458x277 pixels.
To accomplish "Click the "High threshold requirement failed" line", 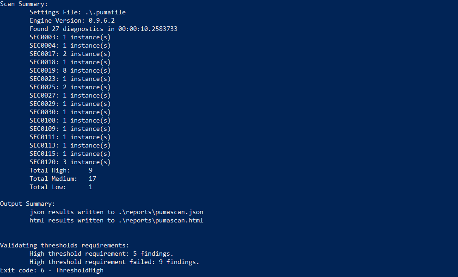I will pos(114,262).
